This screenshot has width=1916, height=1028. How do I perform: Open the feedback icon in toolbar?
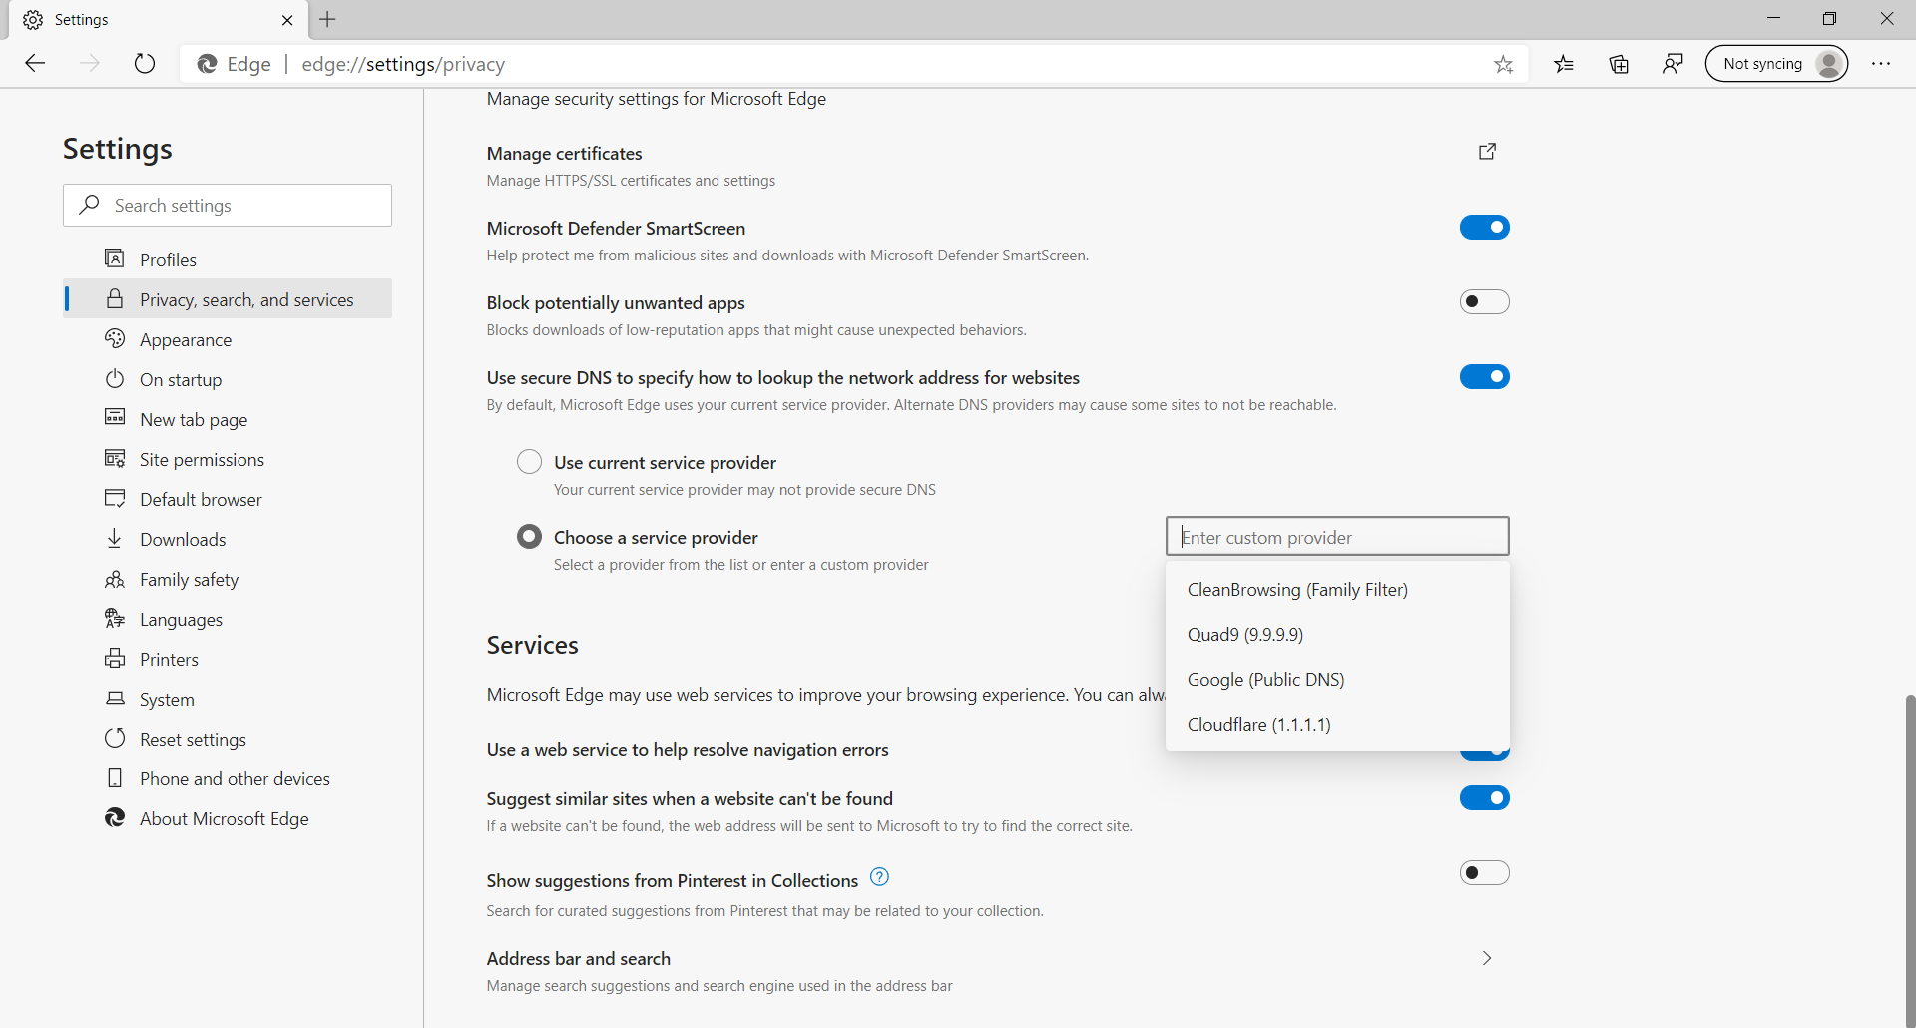pyautogui.click(x=1673, y=64)
